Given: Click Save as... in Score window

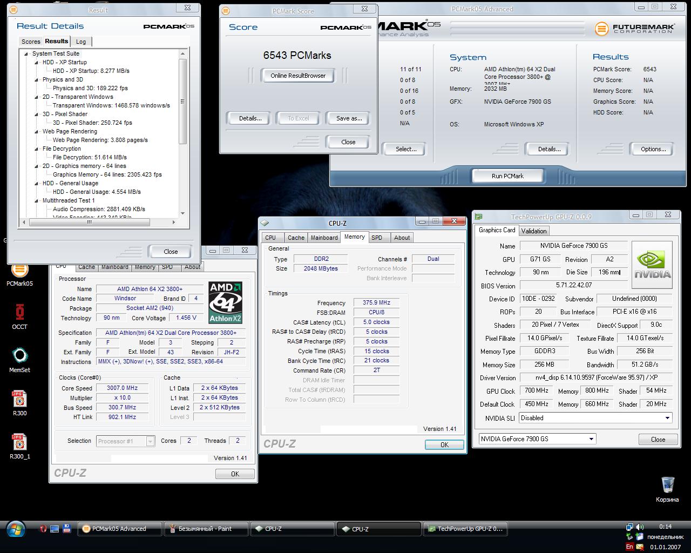Looking at the screenshot, I should [349, 118].
